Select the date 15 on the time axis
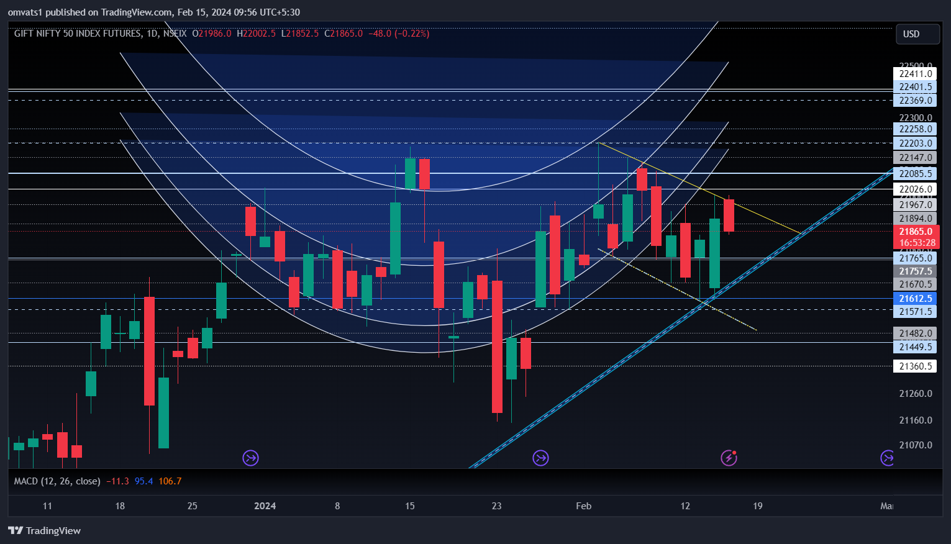This screenshot has width=951, height=544. pyautogui.click(x=410, y=506)
